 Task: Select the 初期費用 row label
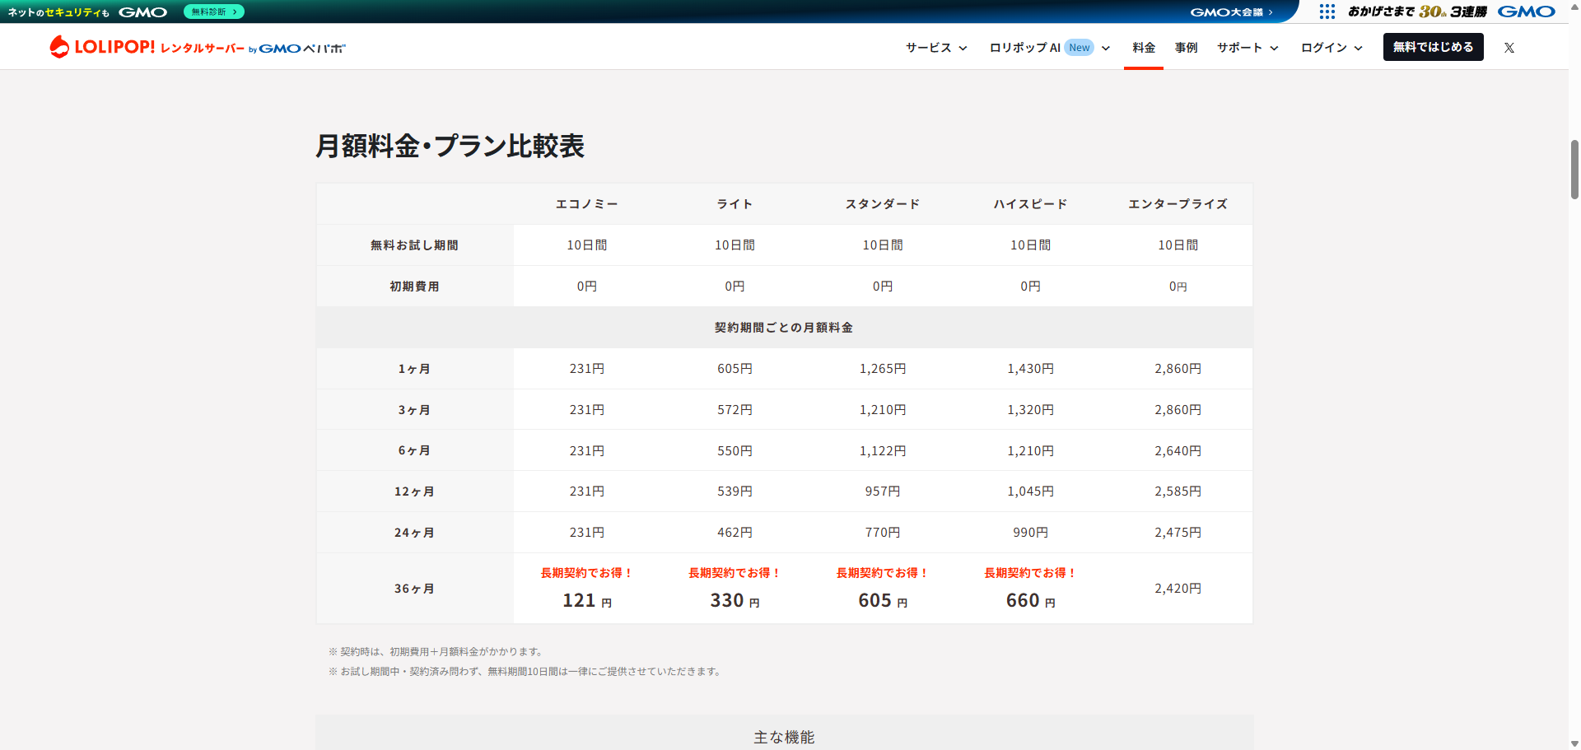click(414, 286)
